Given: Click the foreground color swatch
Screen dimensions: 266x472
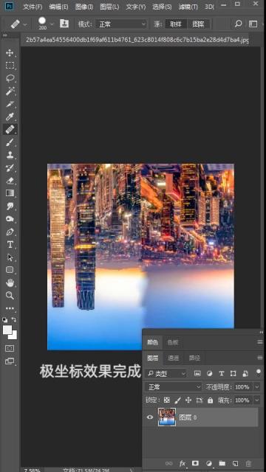Looking at the screenshot, I should [7, 330].
